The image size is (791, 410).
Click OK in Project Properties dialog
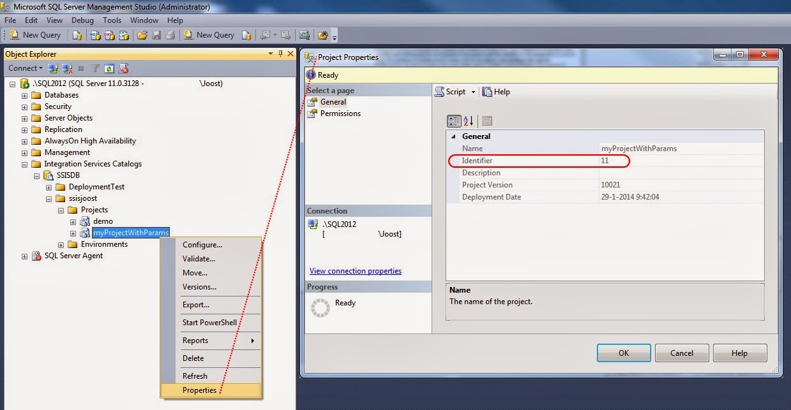click(x=624, y=353)
